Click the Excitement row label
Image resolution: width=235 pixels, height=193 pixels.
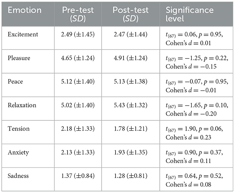click(x=23, y=34)
